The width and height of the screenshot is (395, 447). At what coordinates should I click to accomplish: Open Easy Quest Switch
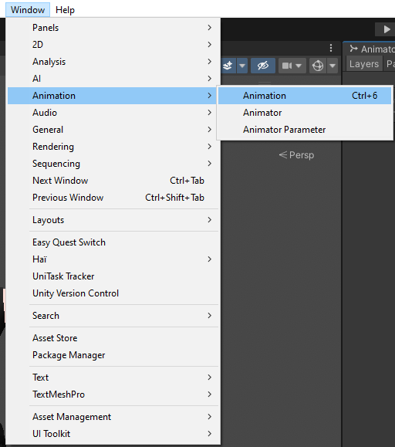(x=114, y=242)
